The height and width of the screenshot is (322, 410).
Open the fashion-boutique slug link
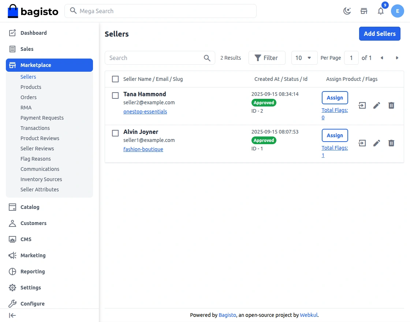point(143,149)
